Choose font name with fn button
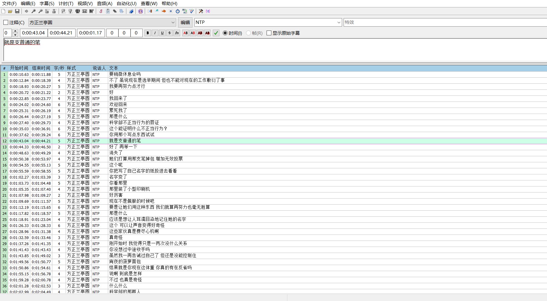The height and width of the screenshot is (301, 547). coord(177,33)
